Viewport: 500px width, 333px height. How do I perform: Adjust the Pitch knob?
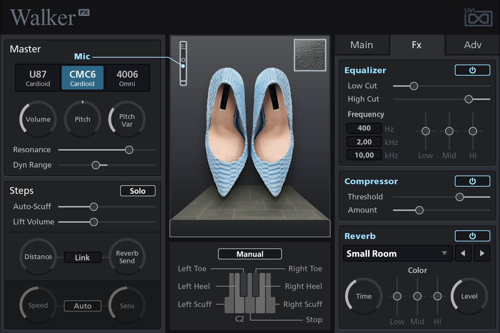(x=82, y=119)
